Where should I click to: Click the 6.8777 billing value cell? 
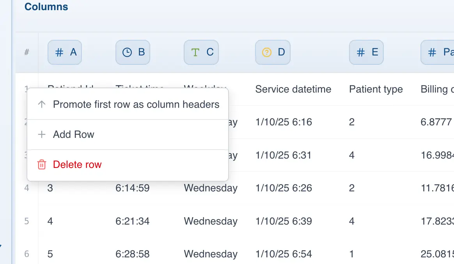[436, 122]
